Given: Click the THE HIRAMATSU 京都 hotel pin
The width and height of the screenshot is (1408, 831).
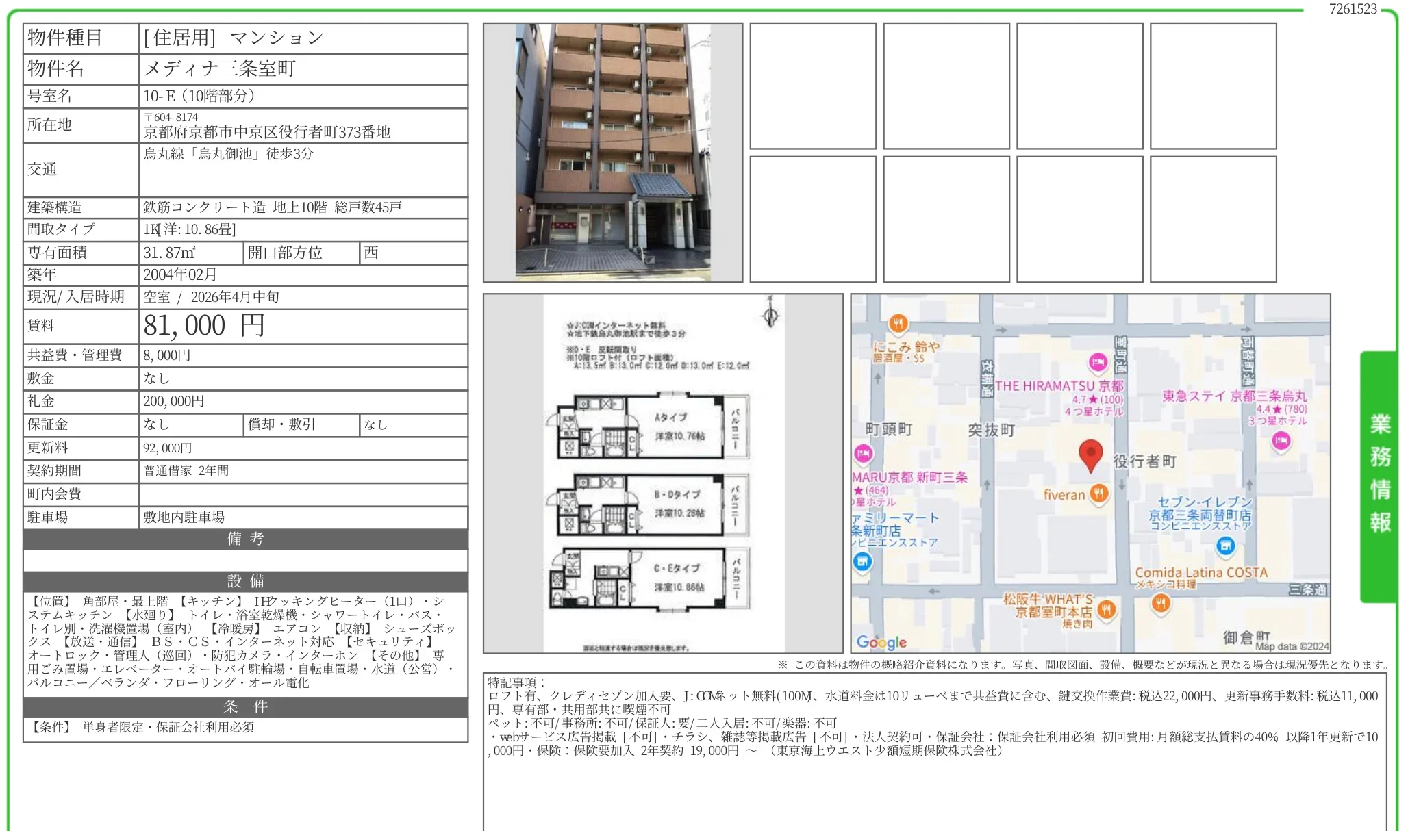Looking at the screenshot, I should [1096, 363].
